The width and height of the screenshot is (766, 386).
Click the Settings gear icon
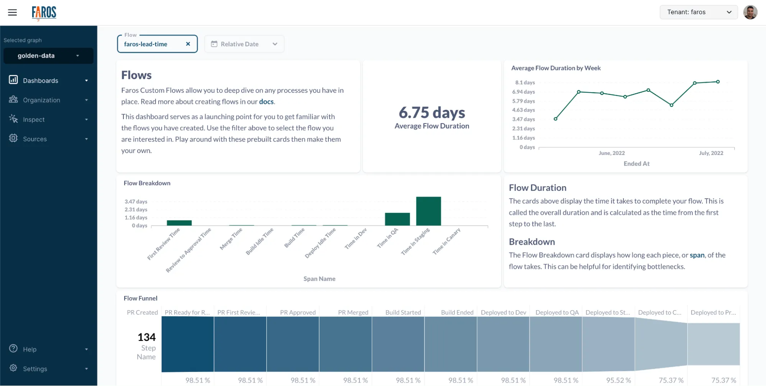coord(12,368)
